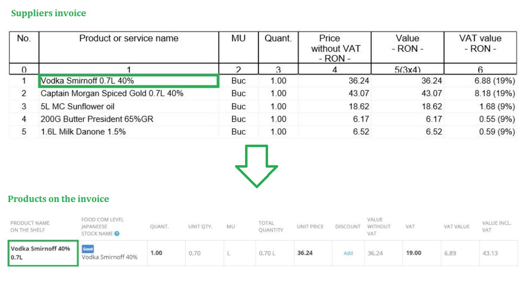This screenshot has width=528, height=297.
Task: Click the blue help icon beside Stock Name
Action: pyautogui.click(x=117, y=233)
